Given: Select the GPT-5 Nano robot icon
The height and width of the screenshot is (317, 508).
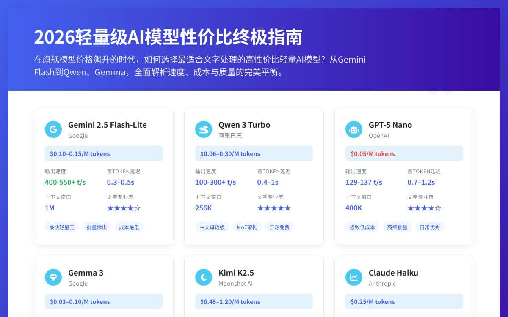Looking at the screenshot, I should 354,129.
